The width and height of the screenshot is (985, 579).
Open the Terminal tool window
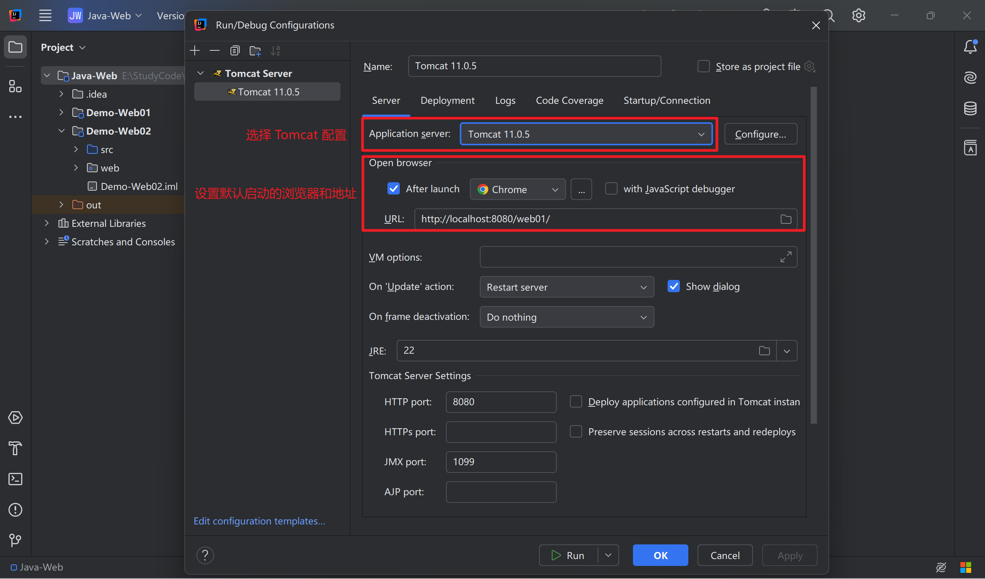pyautogui.click(x=15, y=479)
